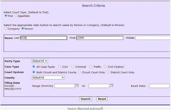Select the Trial court type radio button

pyautogui.click(x=6, y=16)
